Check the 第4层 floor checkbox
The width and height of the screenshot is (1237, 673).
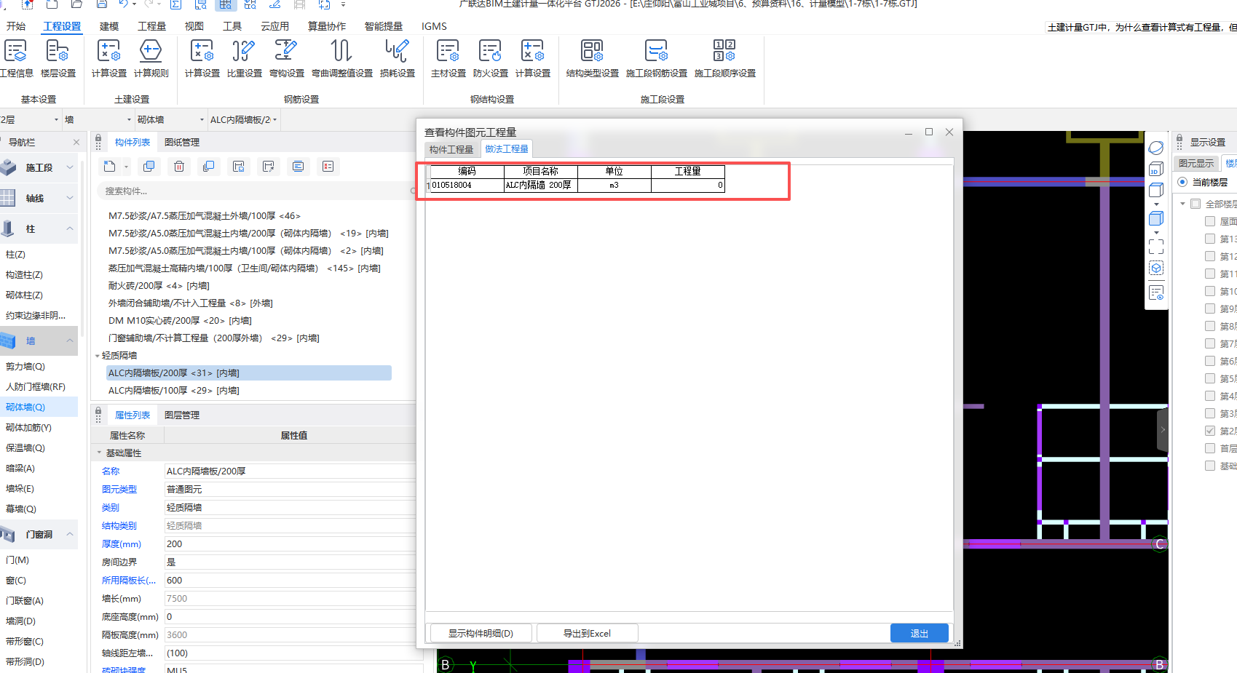click(1210, 396)
